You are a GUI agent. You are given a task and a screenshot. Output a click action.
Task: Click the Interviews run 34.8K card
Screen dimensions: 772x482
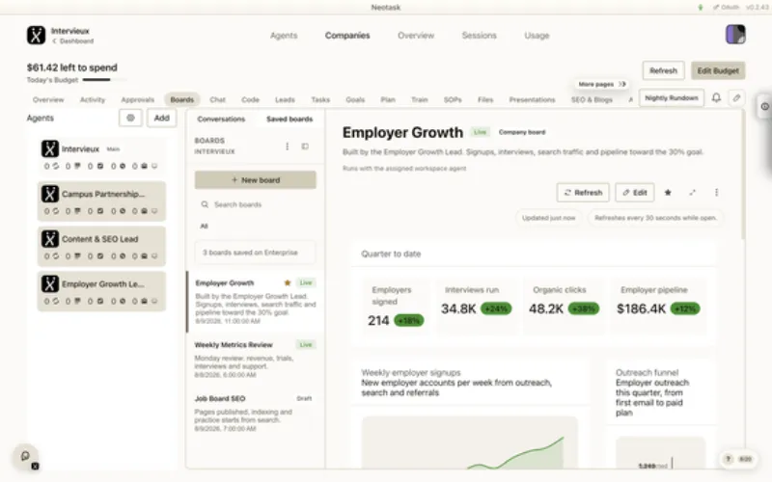(477, 306)
